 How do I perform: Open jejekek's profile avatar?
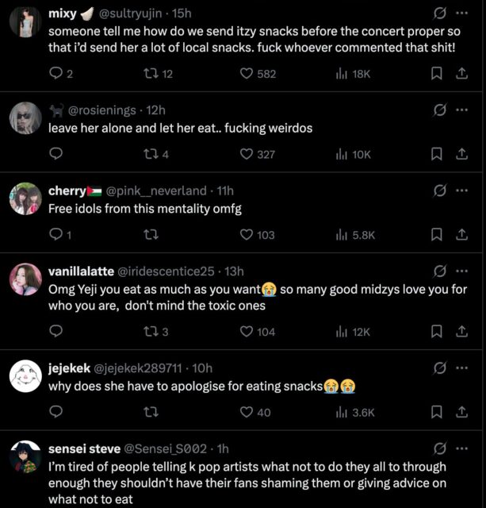[25, 375]
